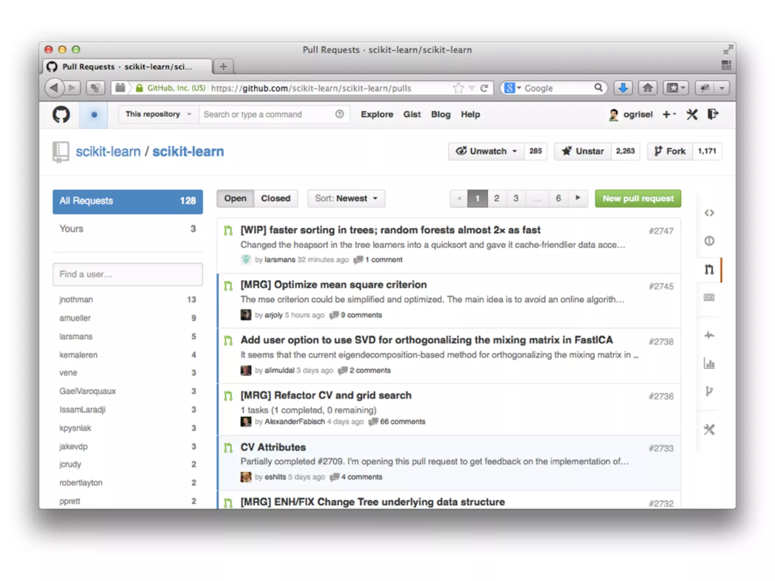This screenshot has width=775, height=581.
Task: Open the Pull Requests sidebar icon
Action: pyautogui.click(x=709, y=270)
